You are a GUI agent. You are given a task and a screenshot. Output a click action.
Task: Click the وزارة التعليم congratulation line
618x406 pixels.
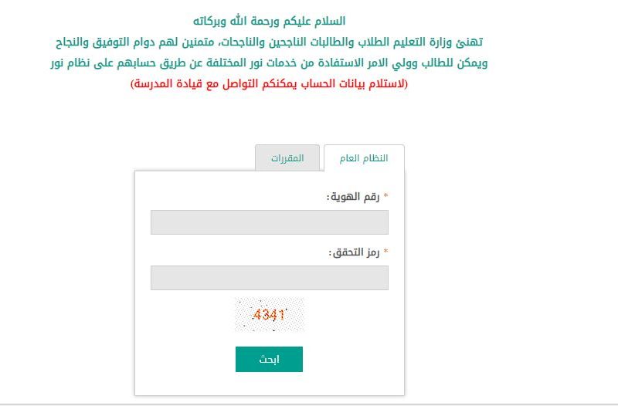(x=269, y=42)
